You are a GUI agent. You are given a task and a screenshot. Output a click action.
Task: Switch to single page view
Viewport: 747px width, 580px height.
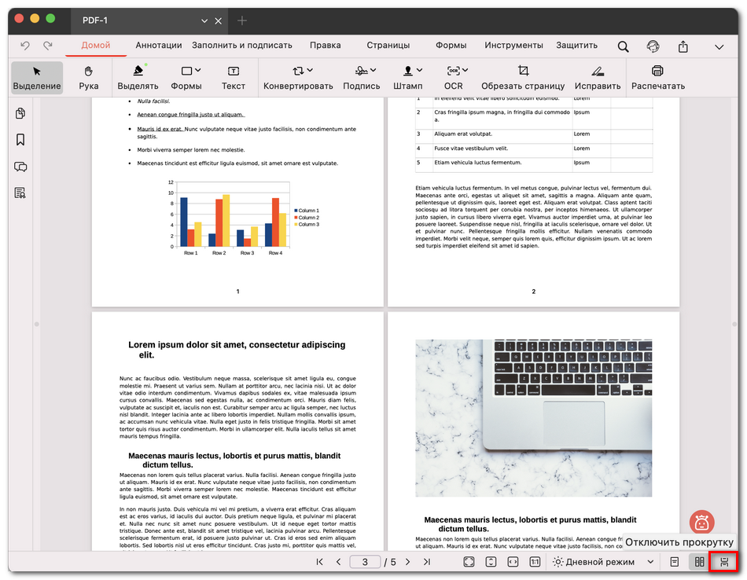point(674,562)
